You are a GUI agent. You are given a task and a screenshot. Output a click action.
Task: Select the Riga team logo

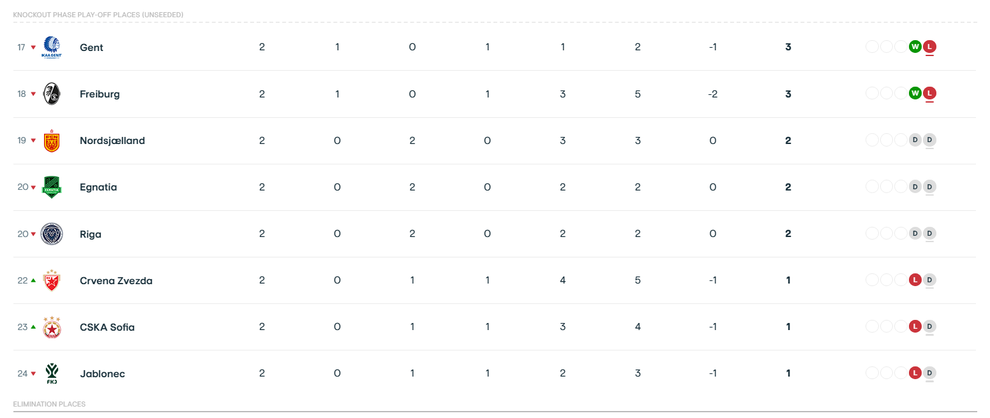click(52, 234)
